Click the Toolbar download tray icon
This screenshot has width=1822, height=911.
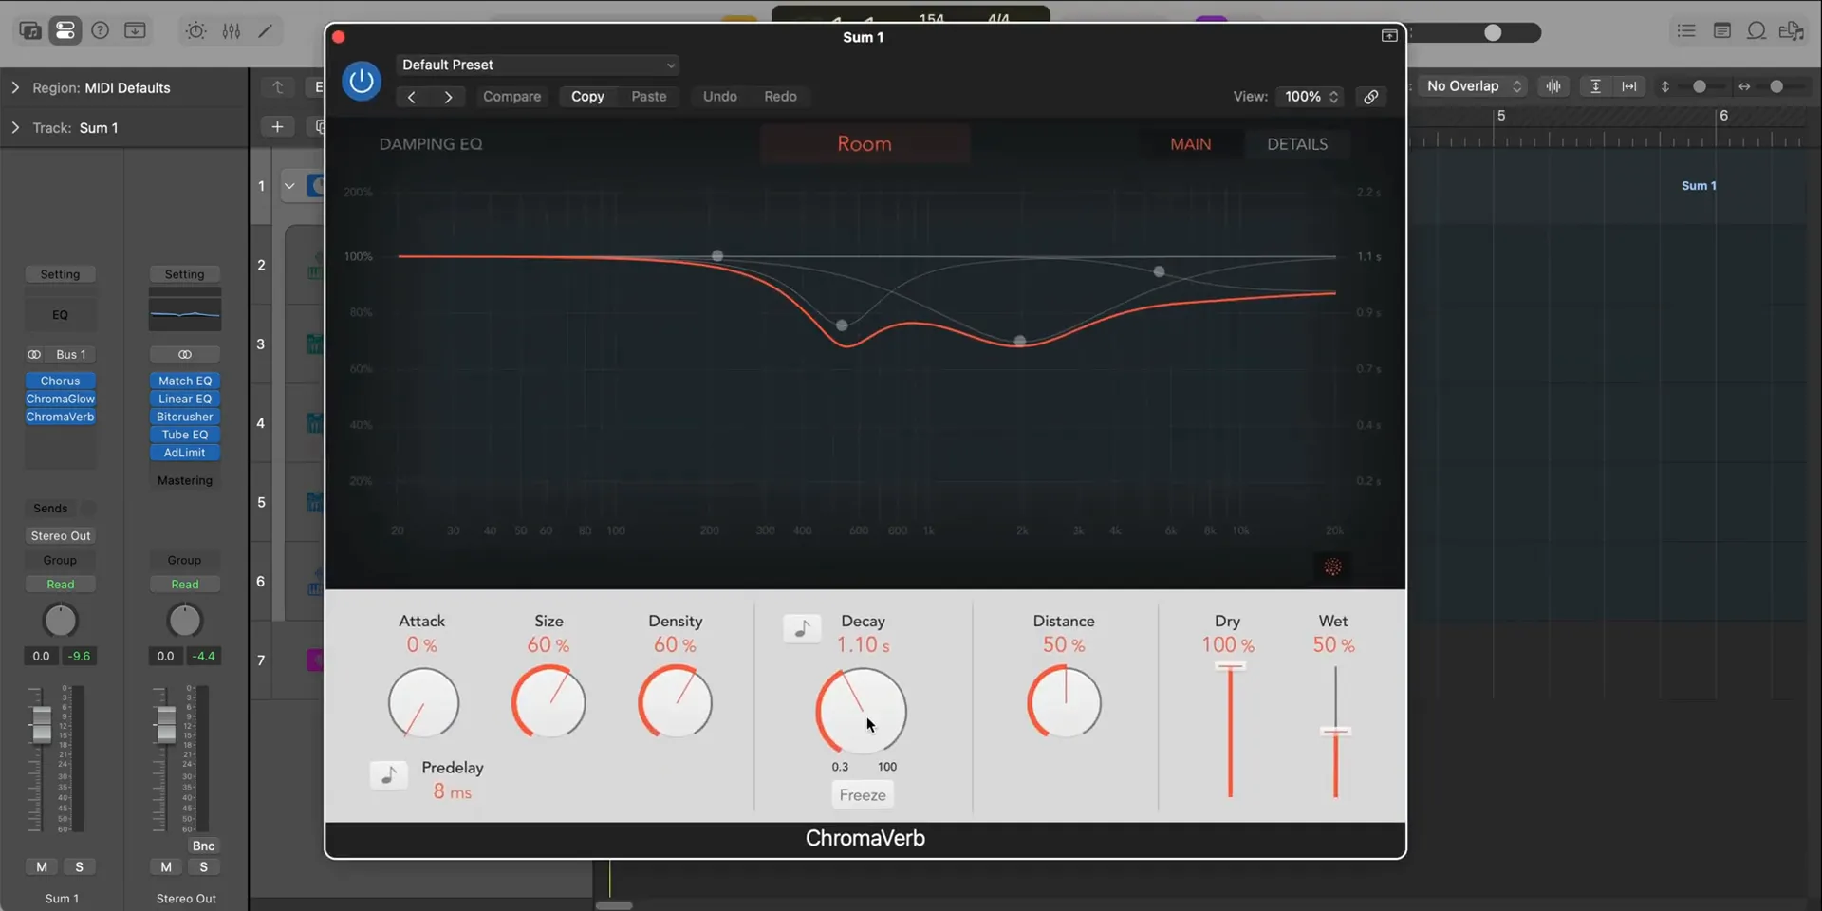coord(135,30)
